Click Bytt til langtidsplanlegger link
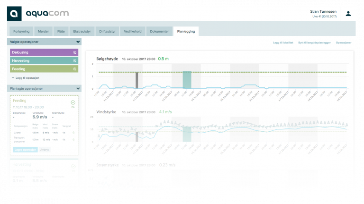 [x=314, y=43]
